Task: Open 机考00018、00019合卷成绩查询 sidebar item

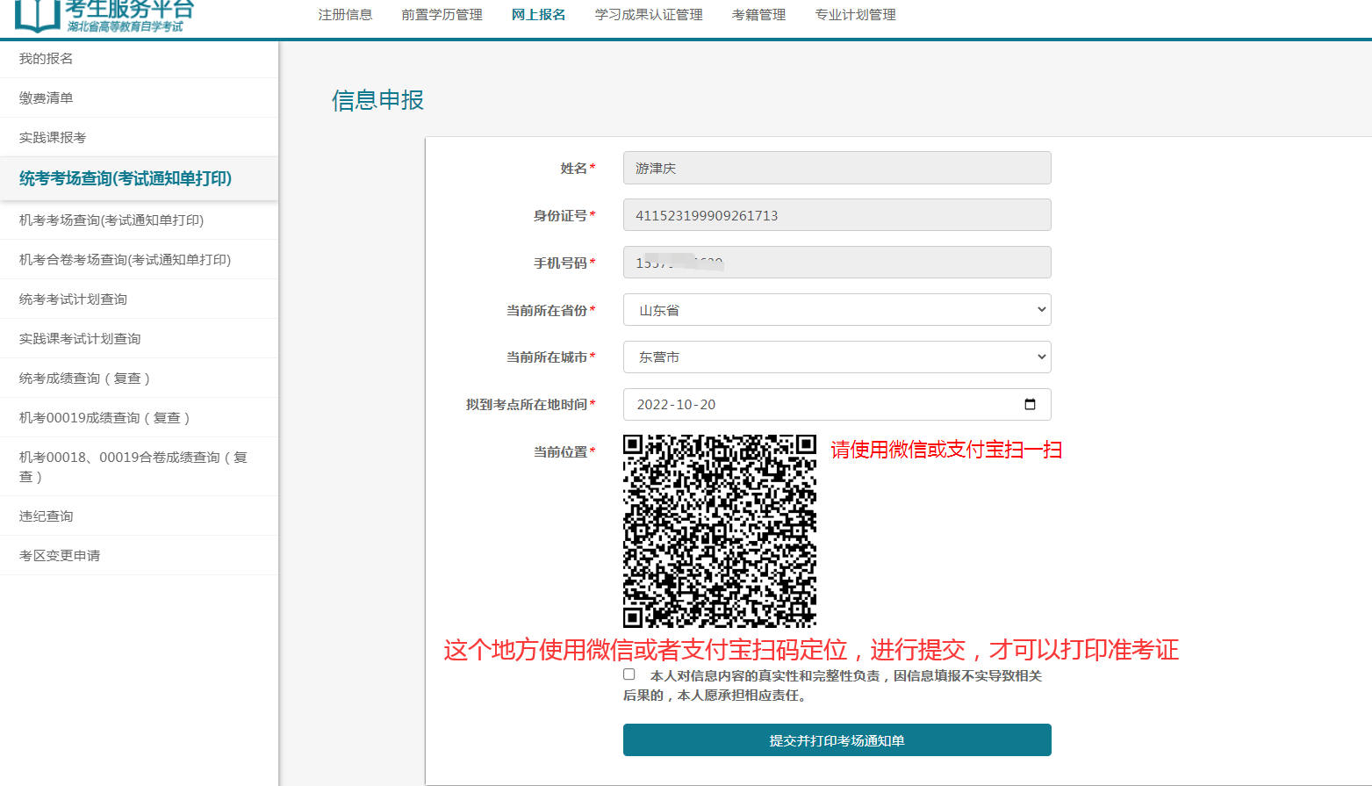Action: 139,467
